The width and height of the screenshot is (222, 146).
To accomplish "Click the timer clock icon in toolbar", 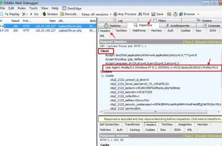I will coord(175,14).
